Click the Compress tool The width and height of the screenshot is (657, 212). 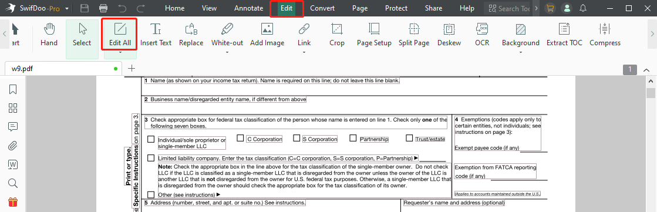pos(605,35)
